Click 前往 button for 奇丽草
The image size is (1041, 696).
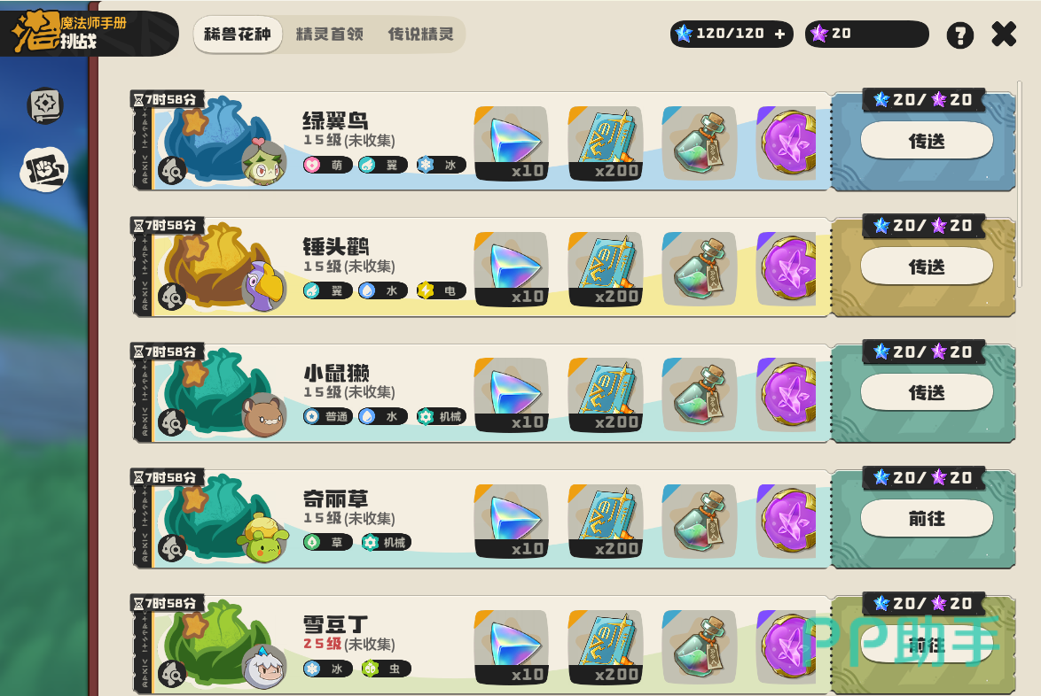coord(927,518)
